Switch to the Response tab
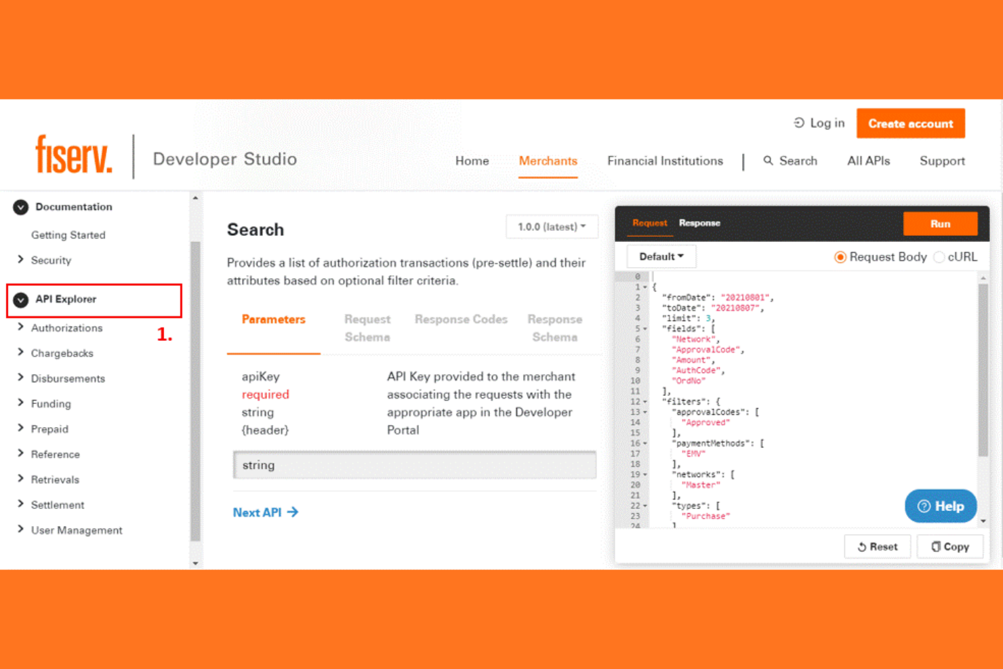The width and height of the screenshot is (1003, 669). coord(699,223)
